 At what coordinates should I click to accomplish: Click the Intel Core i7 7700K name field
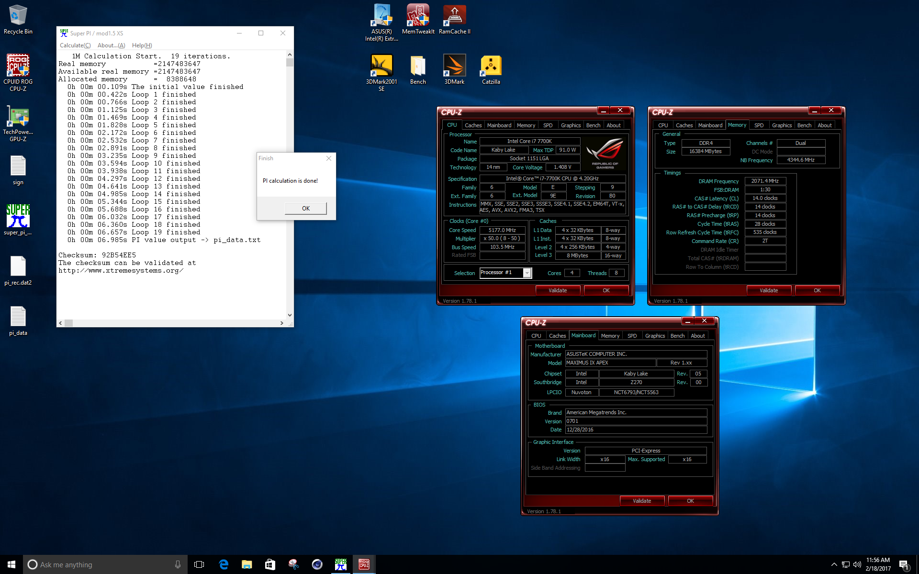(x=529, y=141)
